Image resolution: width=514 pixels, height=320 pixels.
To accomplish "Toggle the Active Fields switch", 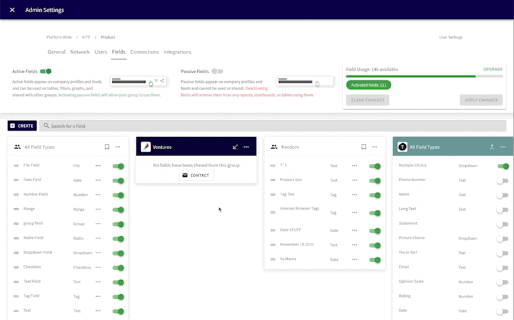I will pos(46,71).
